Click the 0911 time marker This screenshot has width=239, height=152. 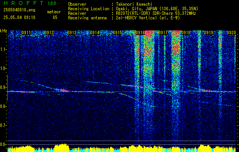coord(26,33)
